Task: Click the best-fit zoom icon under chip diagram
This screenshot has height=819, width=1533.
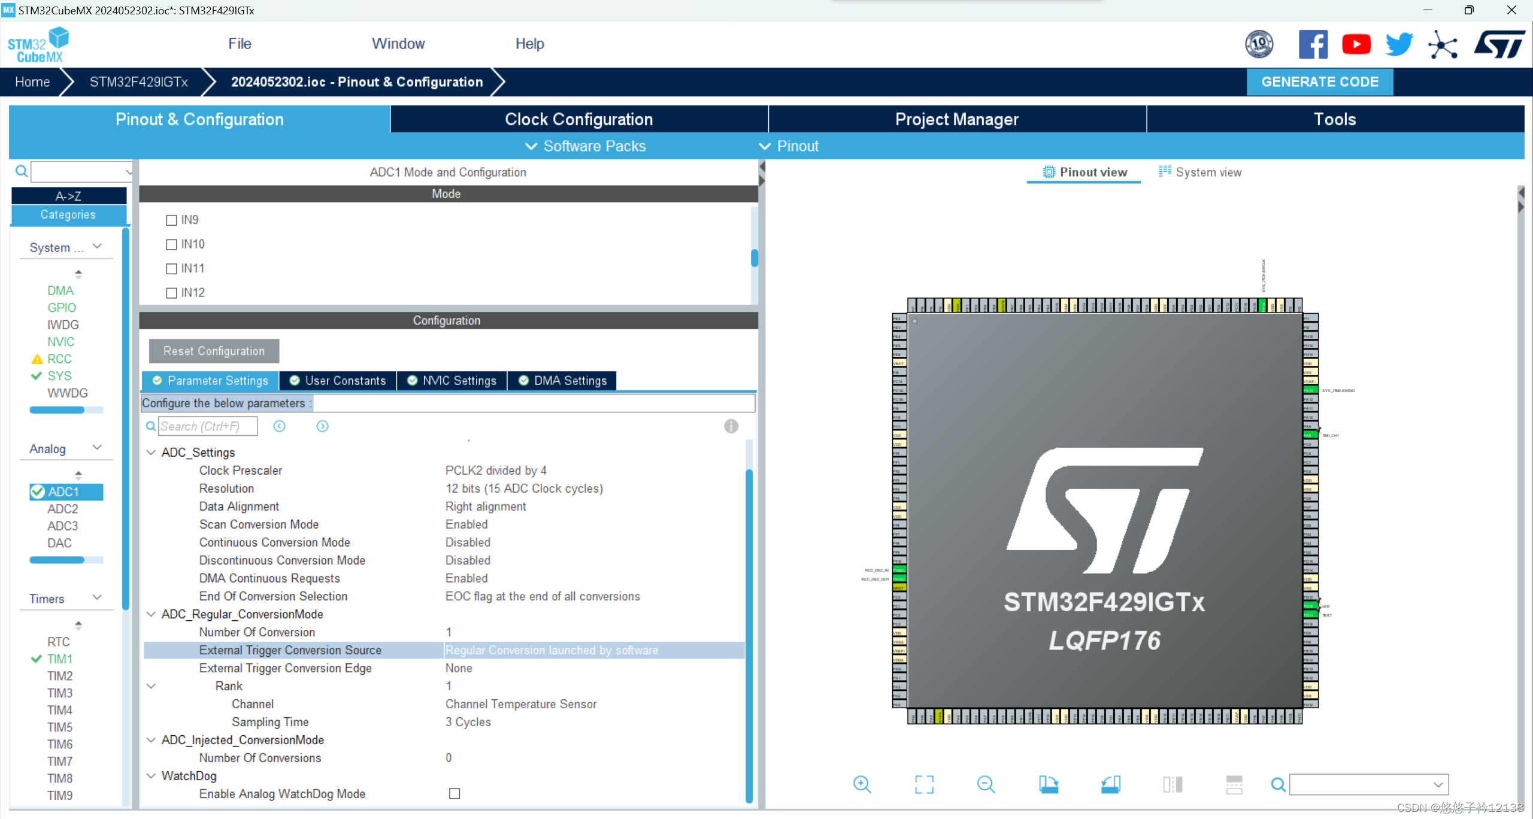Action: pyautogui.click(x=924, y=784)
